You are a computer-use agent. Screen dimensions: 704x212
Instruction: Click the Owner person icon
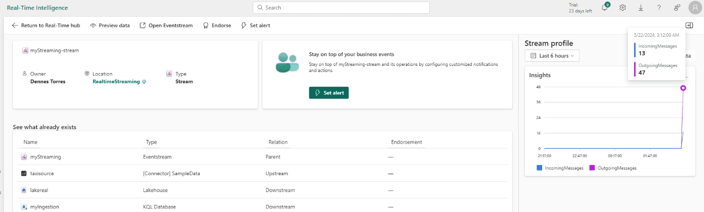tap(25, 74)
